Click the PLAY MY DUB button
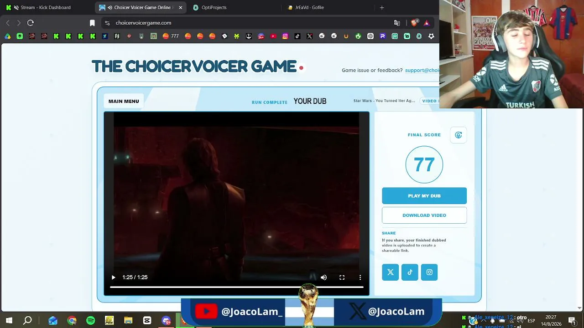Screen dimensions: 584x328 click(424, 196)
